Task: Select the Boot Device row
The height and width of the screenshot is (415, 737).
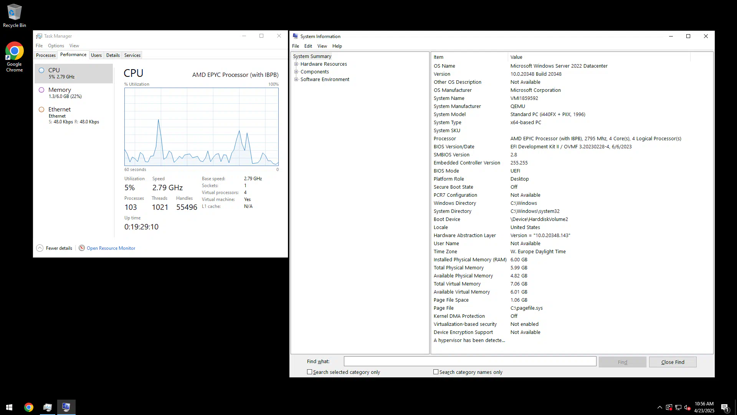Action: pyautogui.click(x=560, y=219)
